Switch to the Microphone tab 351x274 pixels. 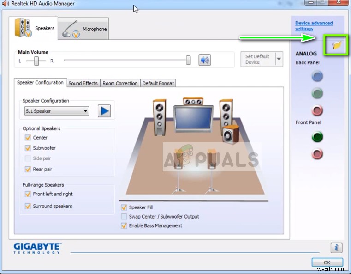85,29
